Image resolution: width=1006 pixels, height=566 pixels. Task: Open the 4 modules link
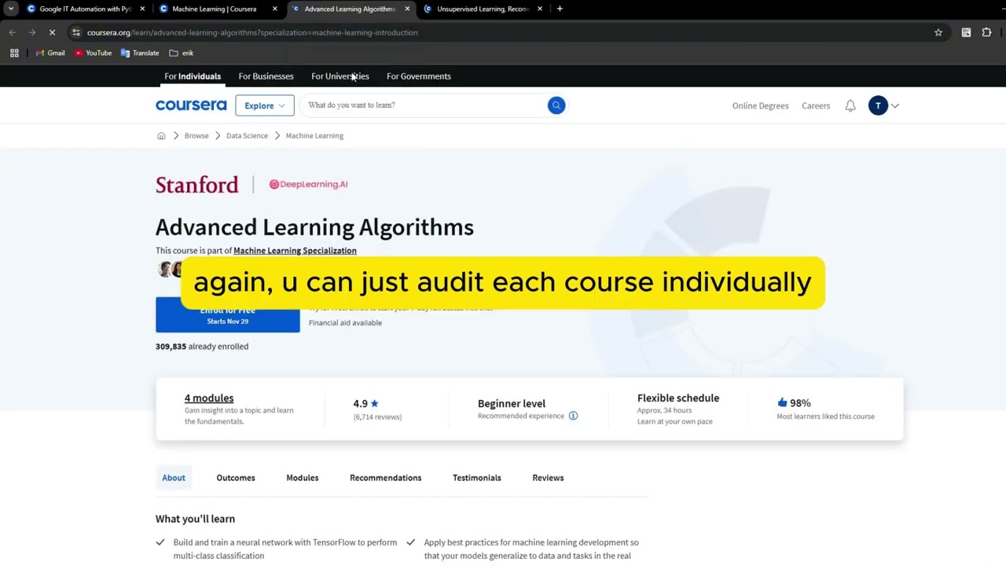pyautogui.click(x=209, y=399)
